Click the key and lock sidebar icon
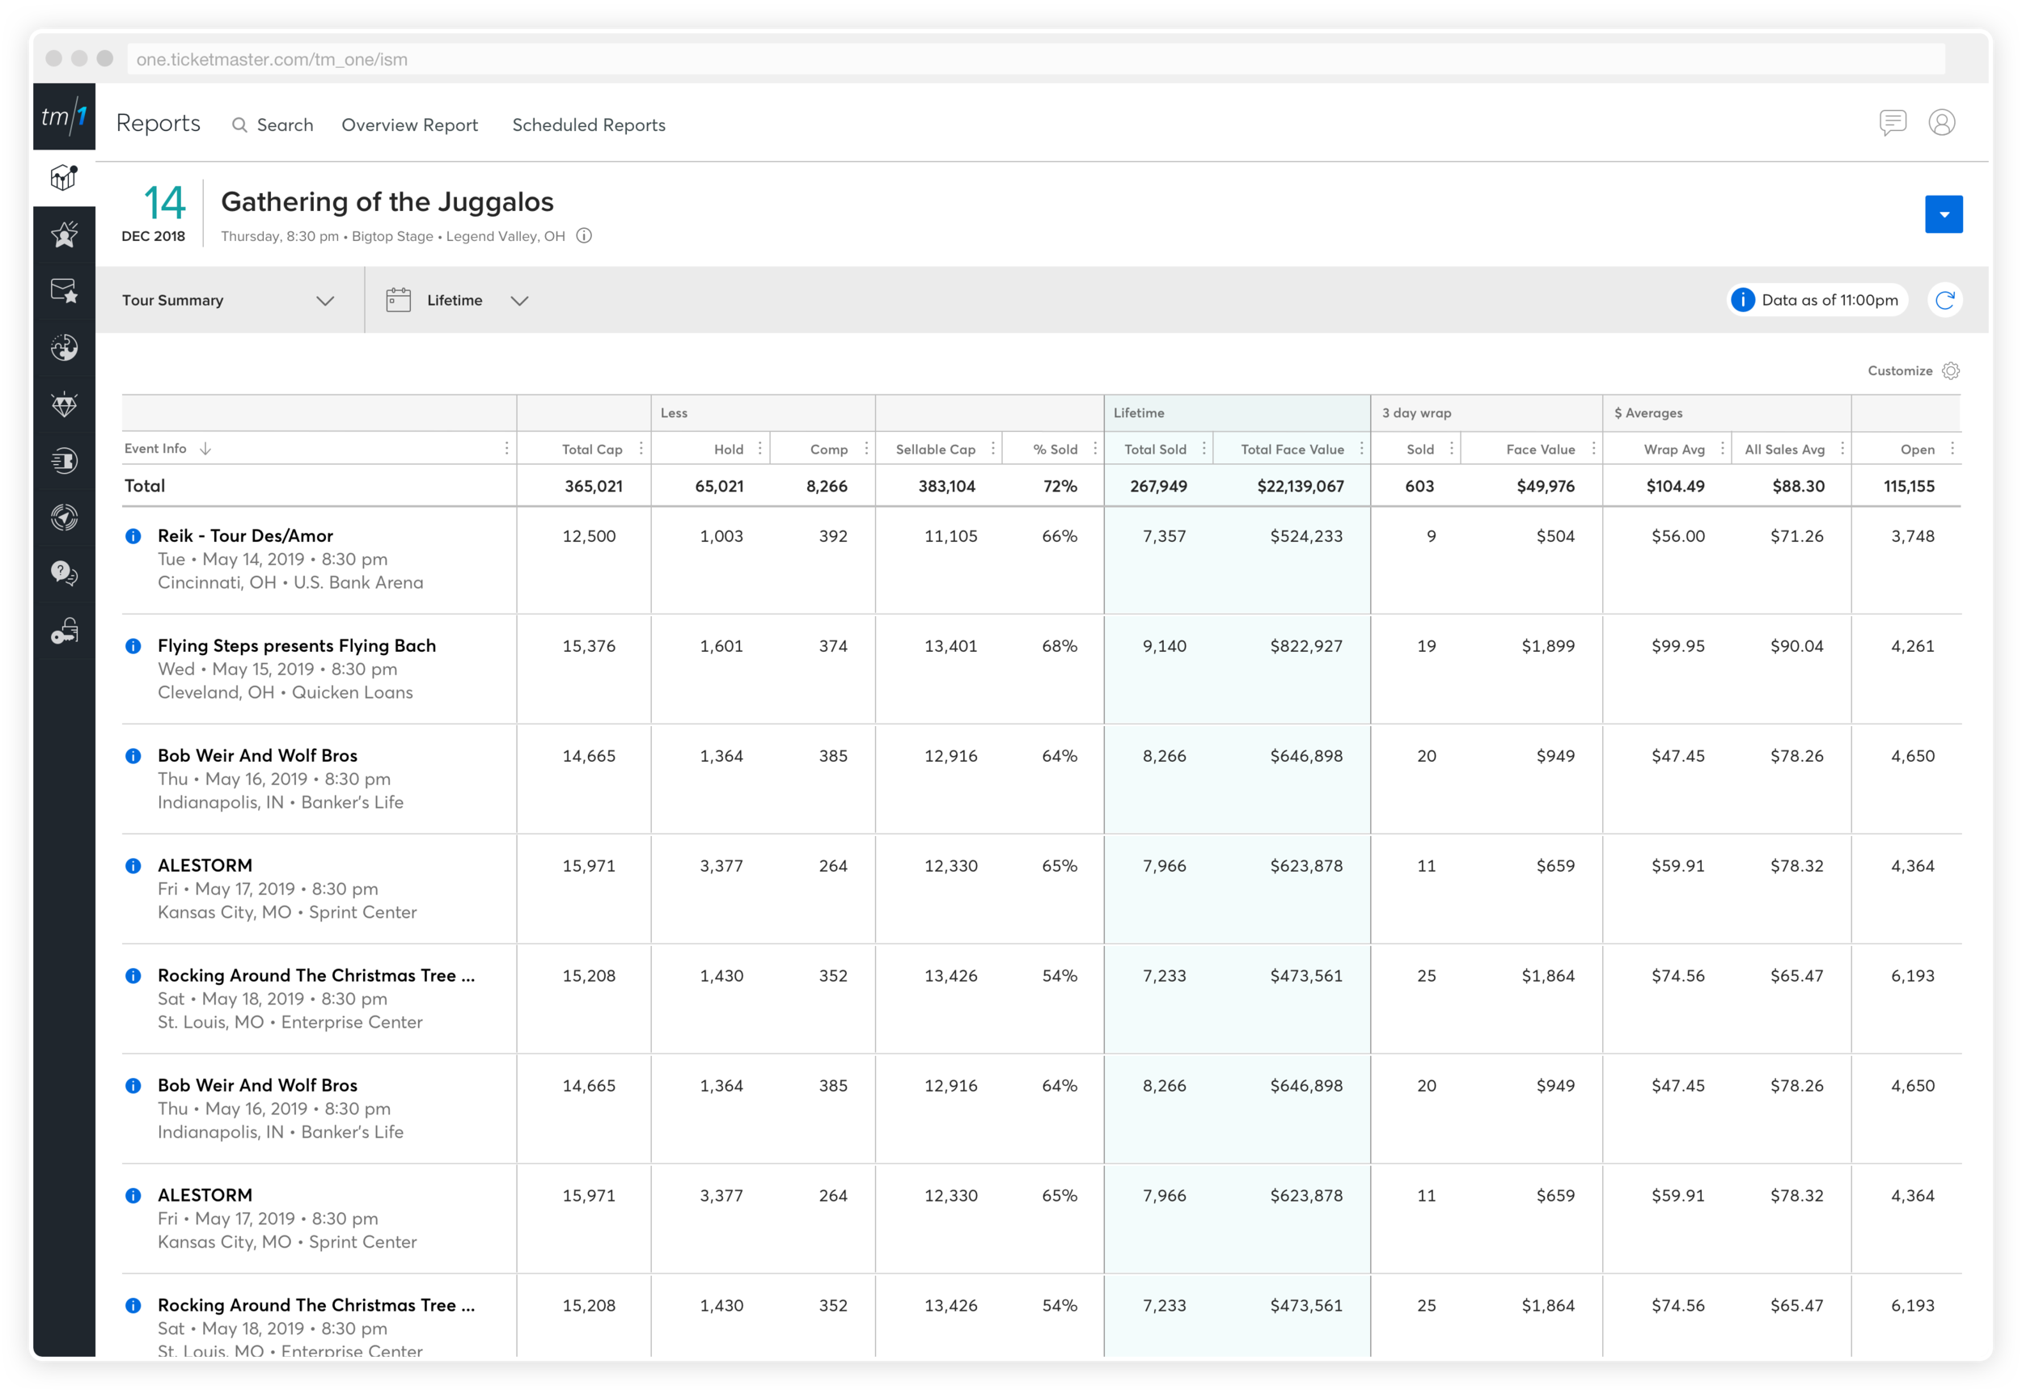The height and width of the screenshot is (1390, 2022). coord(64,631)
